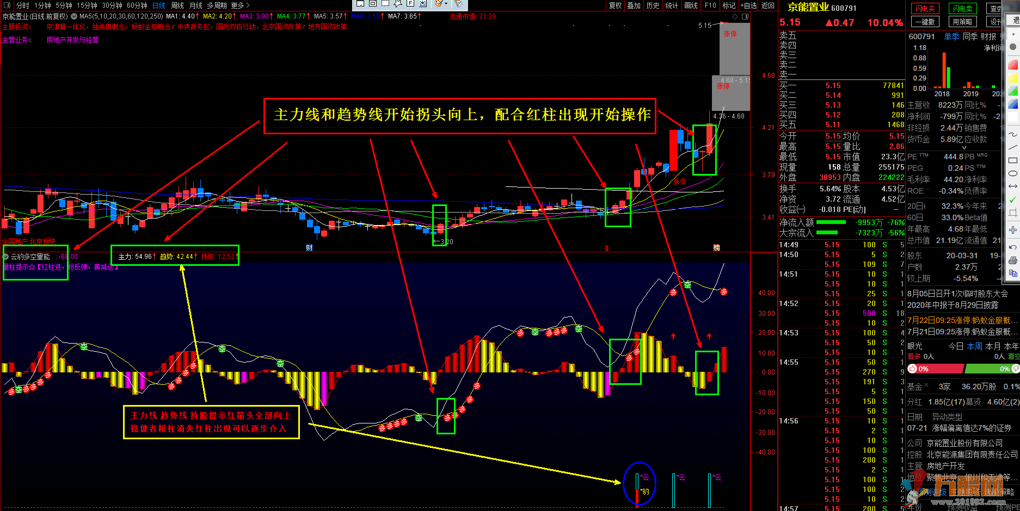Click the 标记 mark button
This screenshot has height=511, width=1020.
729,5
